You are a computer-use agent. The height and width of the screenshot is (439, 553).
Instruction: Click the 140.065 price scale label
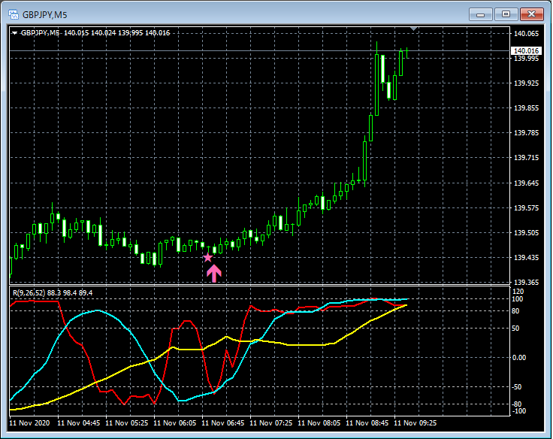(x=526, y=34)
